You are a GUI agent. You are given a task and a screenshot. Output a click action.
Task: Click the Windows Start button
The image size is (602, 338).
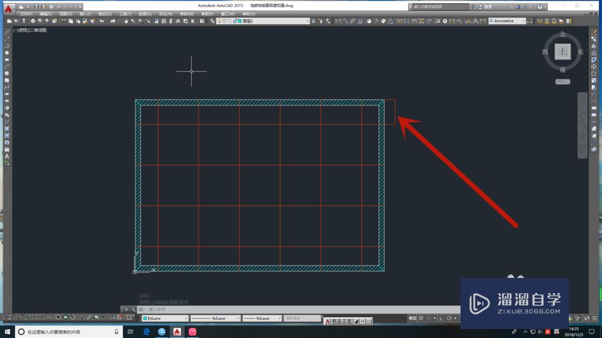7,331
